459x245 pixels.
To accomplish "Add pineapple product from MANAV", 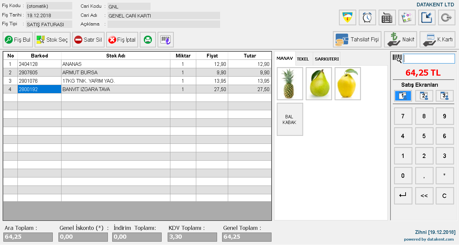I will pos(290,84).
